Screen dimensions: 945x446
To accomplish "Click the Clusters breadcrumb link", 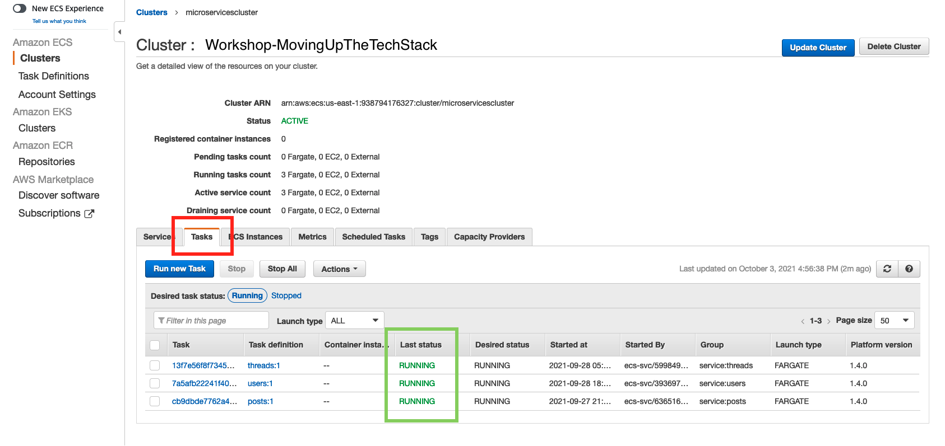I will 152,12.
